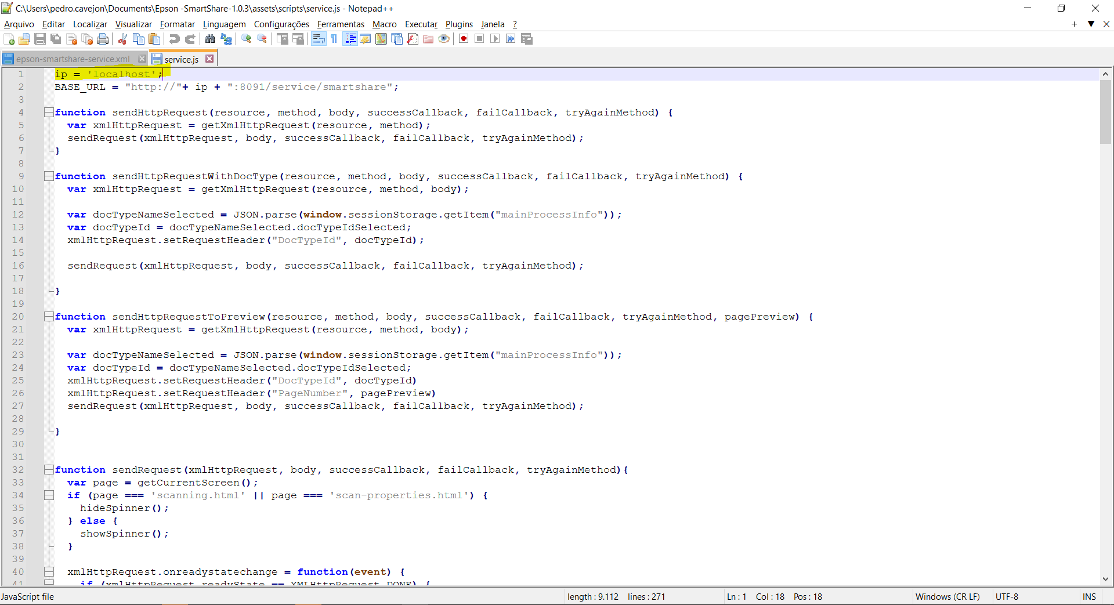The width and height of the screenshot is (1114, 605).
Task: Click the scrollbar down arrow
Action: pos(1105,579)
